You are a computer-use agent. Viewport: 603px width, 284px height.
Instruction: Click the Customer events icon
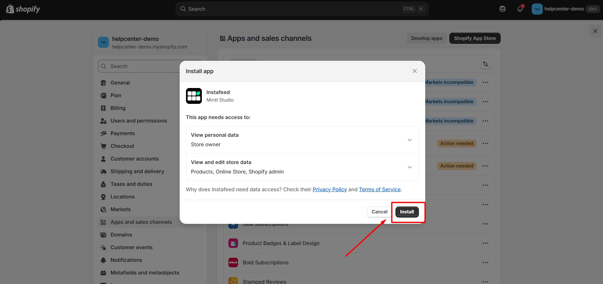coord(103,248)
